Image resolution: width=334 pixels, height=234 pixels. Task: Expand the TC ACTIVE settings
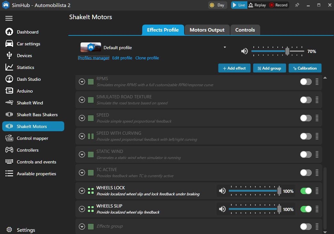click(x=82, y=172)
